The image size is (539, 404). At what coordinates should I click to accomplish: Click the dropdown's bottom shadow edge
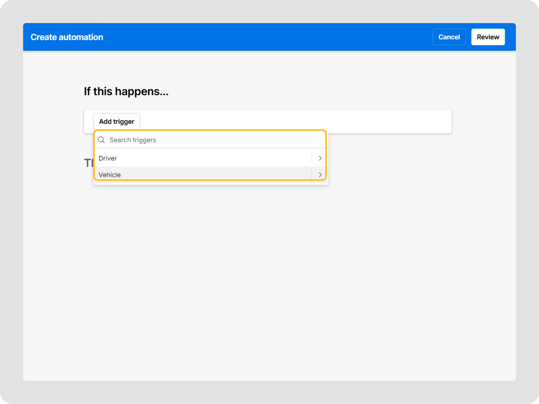tap(211, 184)
